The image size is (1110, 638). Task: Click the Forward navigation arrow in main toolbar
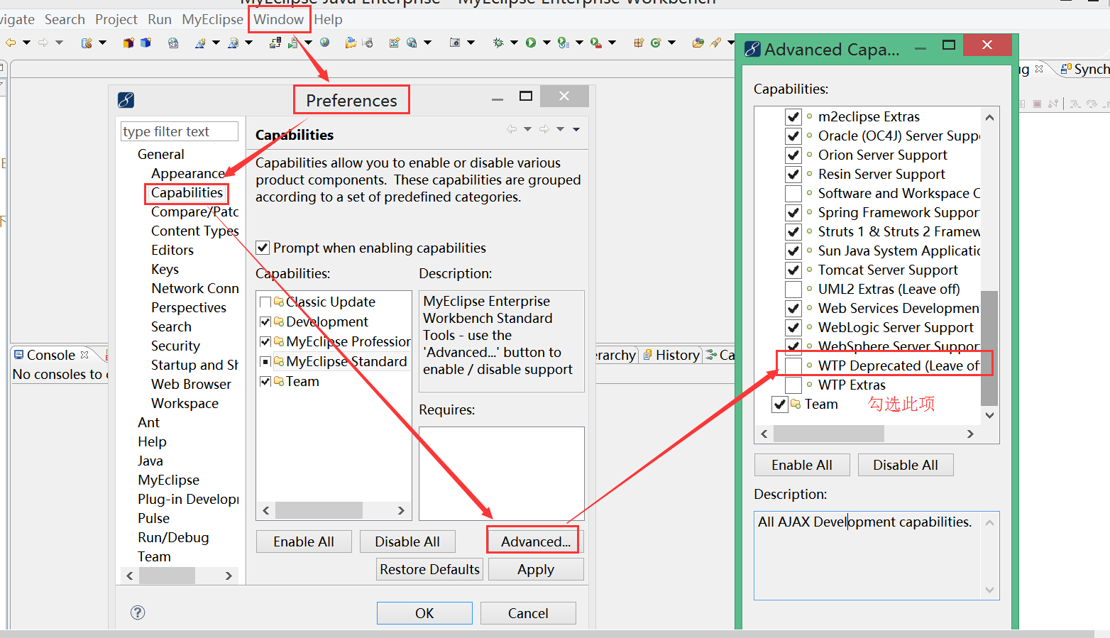(x=43, y=43)
